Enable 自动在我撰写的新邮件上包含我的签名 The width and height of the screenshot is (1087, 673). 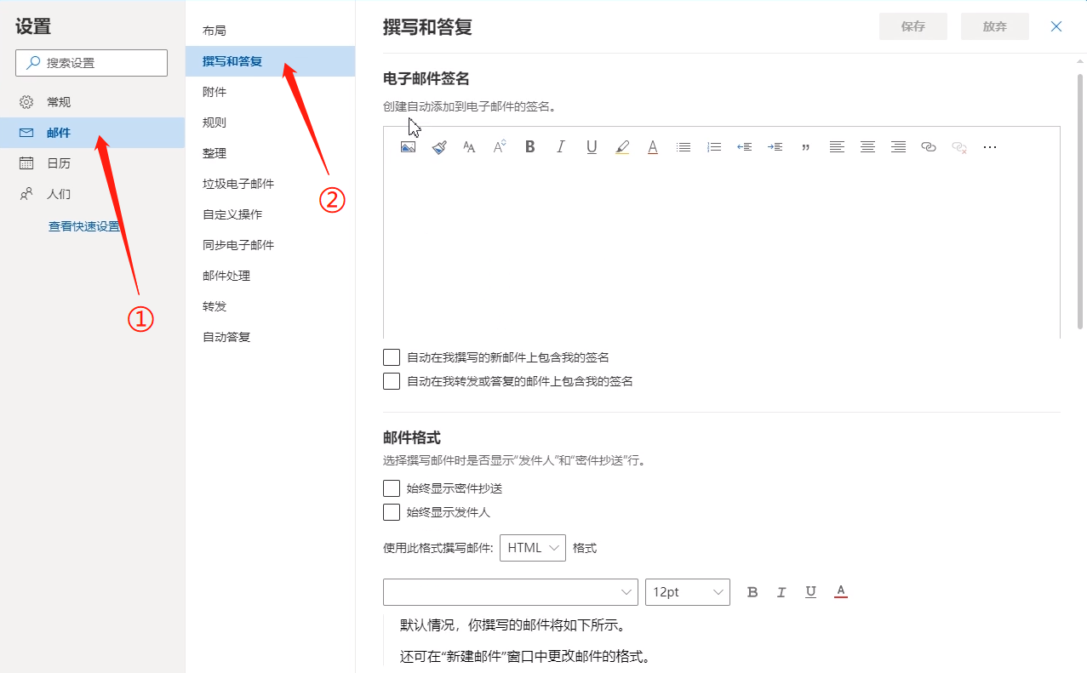tap(391, 356)
